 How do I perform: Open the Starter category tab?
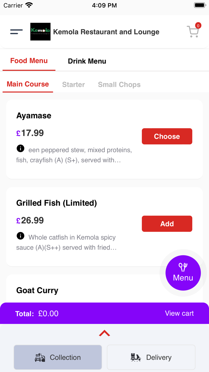pyautogui.click(x=73, y=85)
